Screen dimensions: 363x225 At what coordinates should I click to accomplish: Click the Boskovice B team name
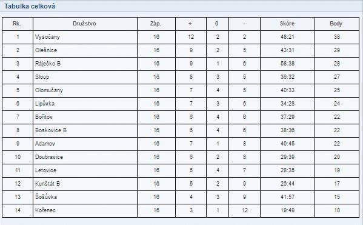click(x=51, y=130)
